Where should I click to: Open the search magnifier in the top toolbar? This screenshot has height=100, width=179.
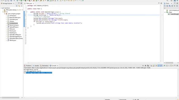coord(167,1)
